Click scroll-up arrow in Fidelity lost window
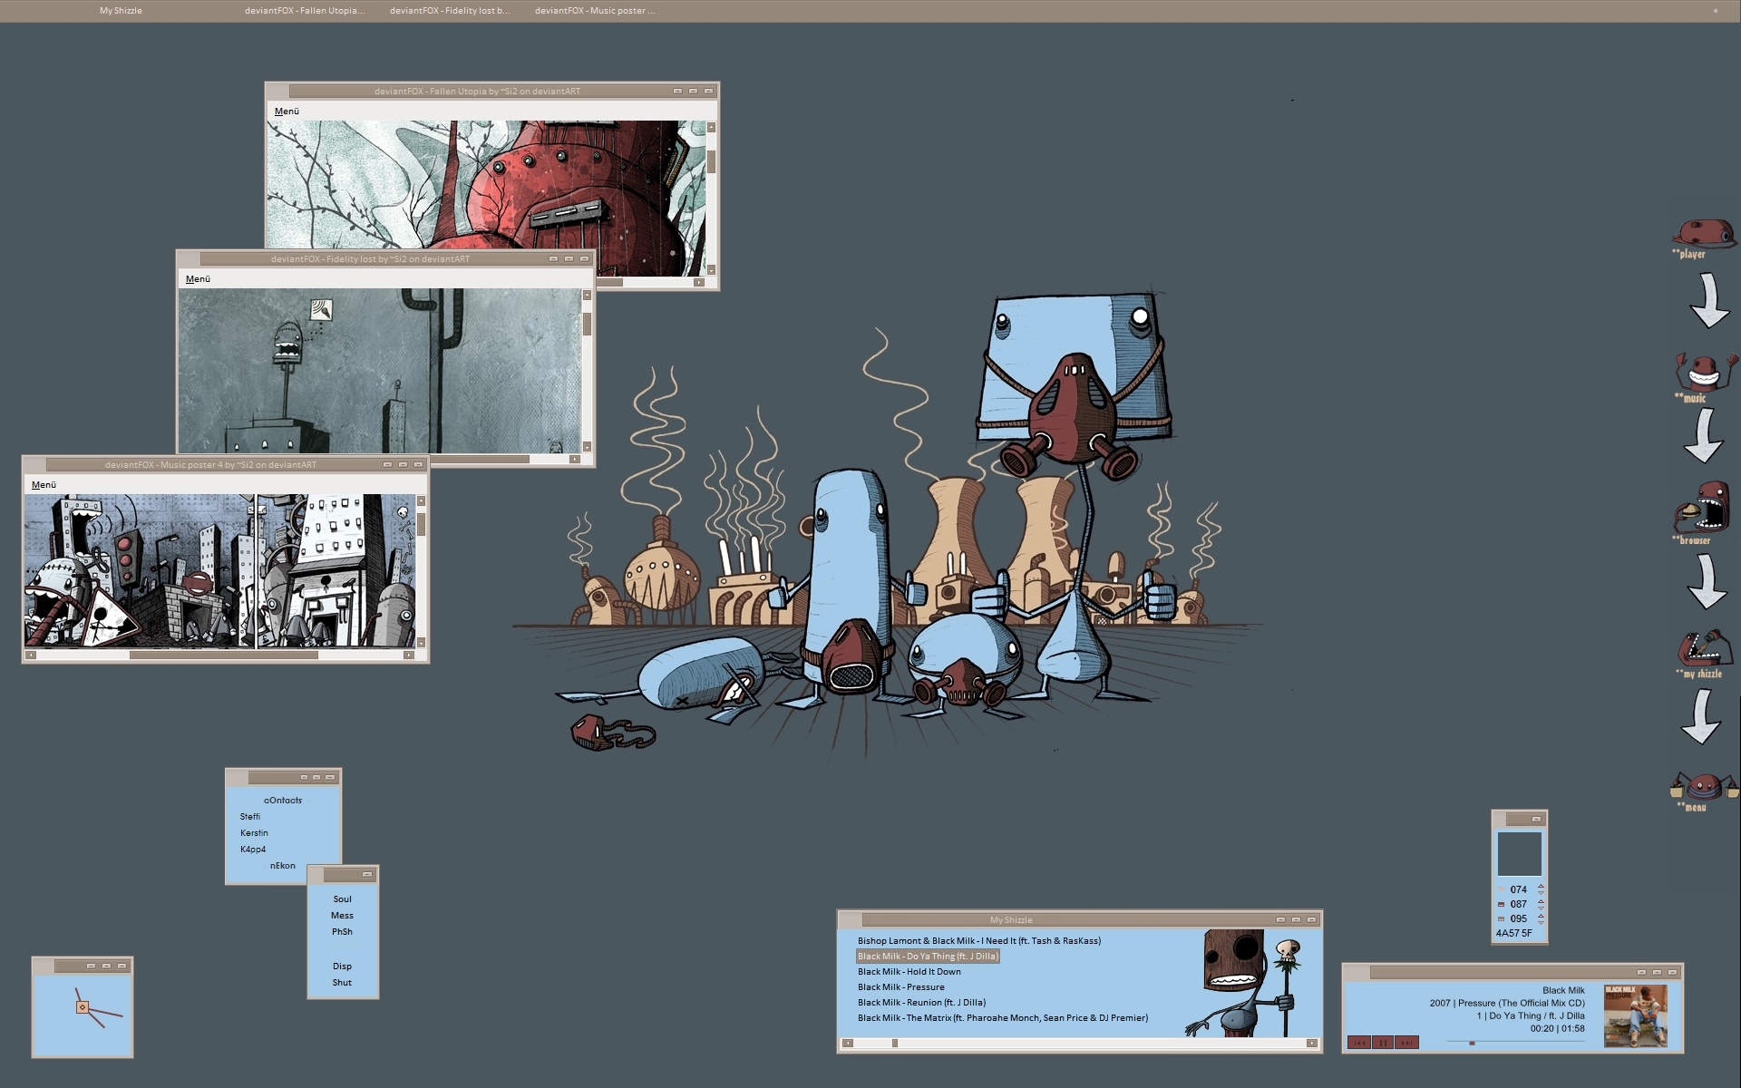Viewport: 1741px width, 1088px height. tap(587, 295)
